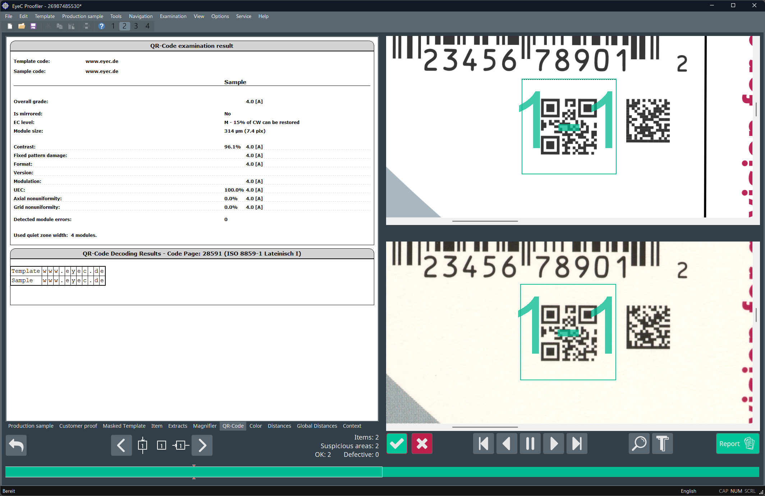Image resolution: width=765 pixels, height=496 pixels.
Task: Select step 2 in toolbar
Action: click(124, 26)
